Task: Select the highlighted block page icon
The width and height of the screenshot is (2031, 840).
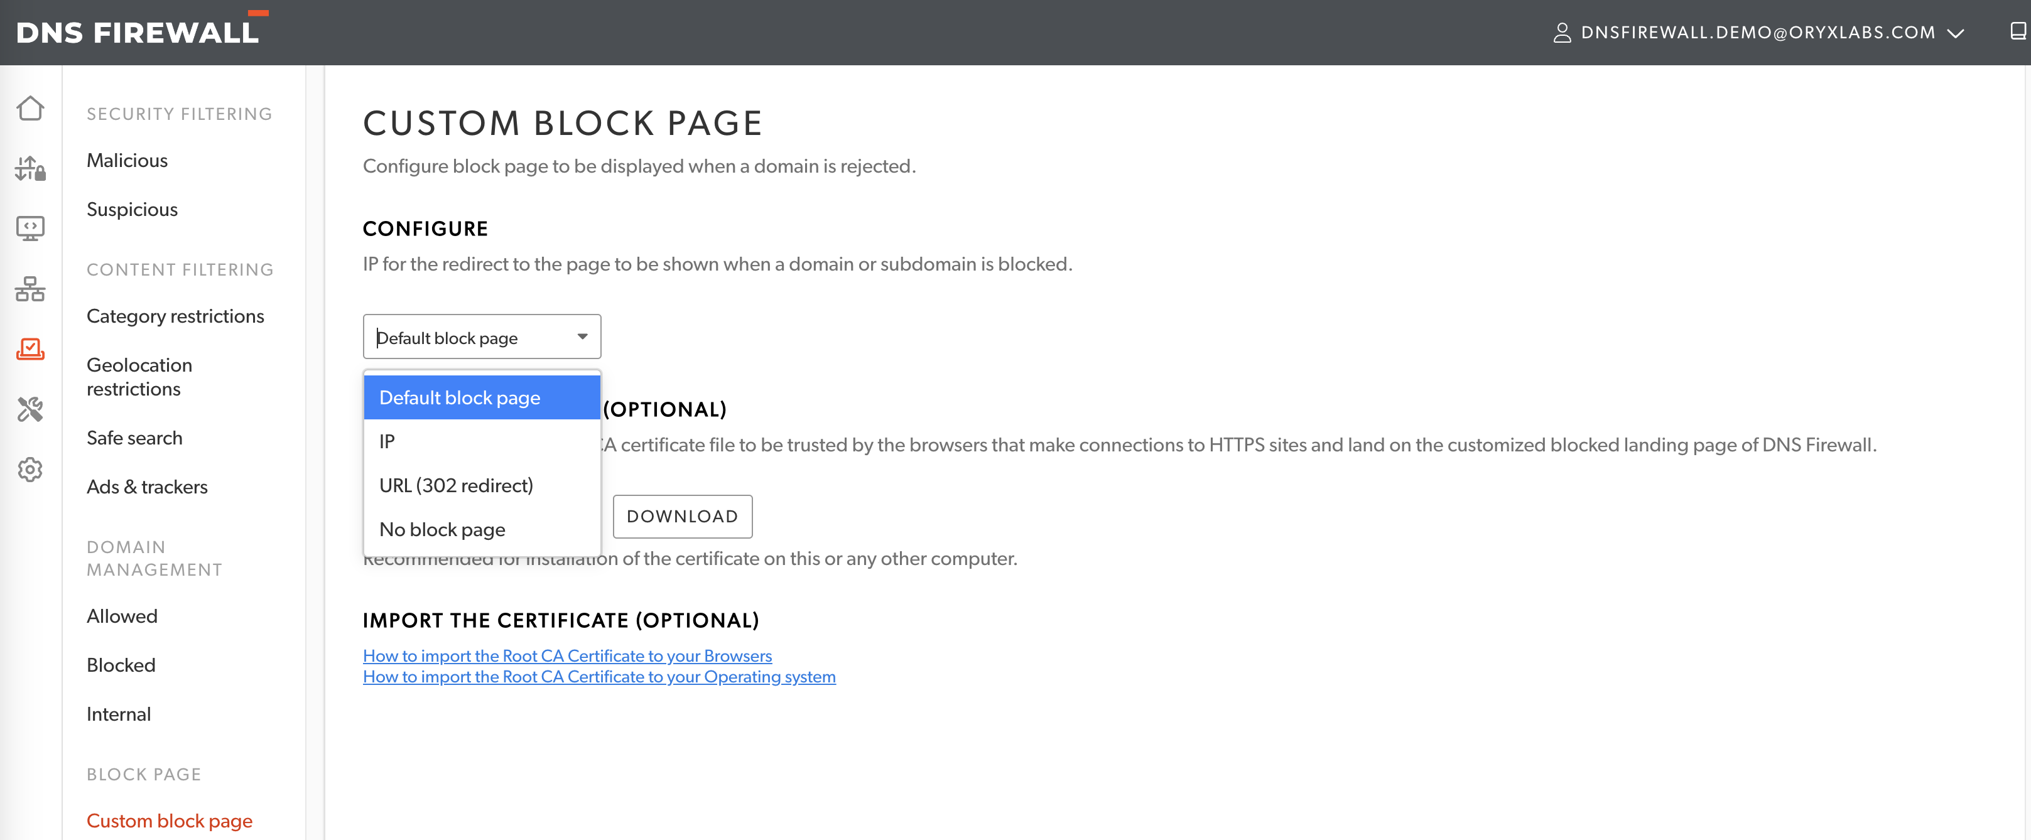Action: (30, 350)
